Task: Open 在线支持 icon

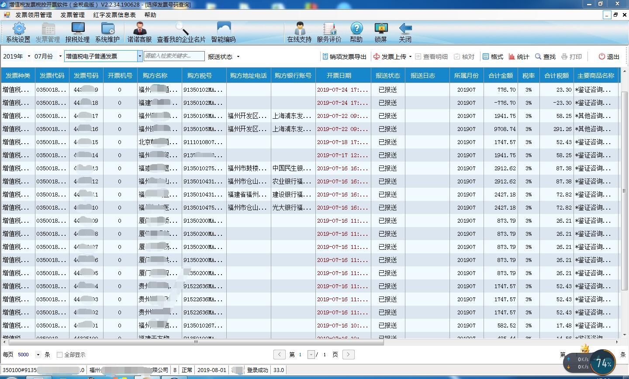Action: 300,32
